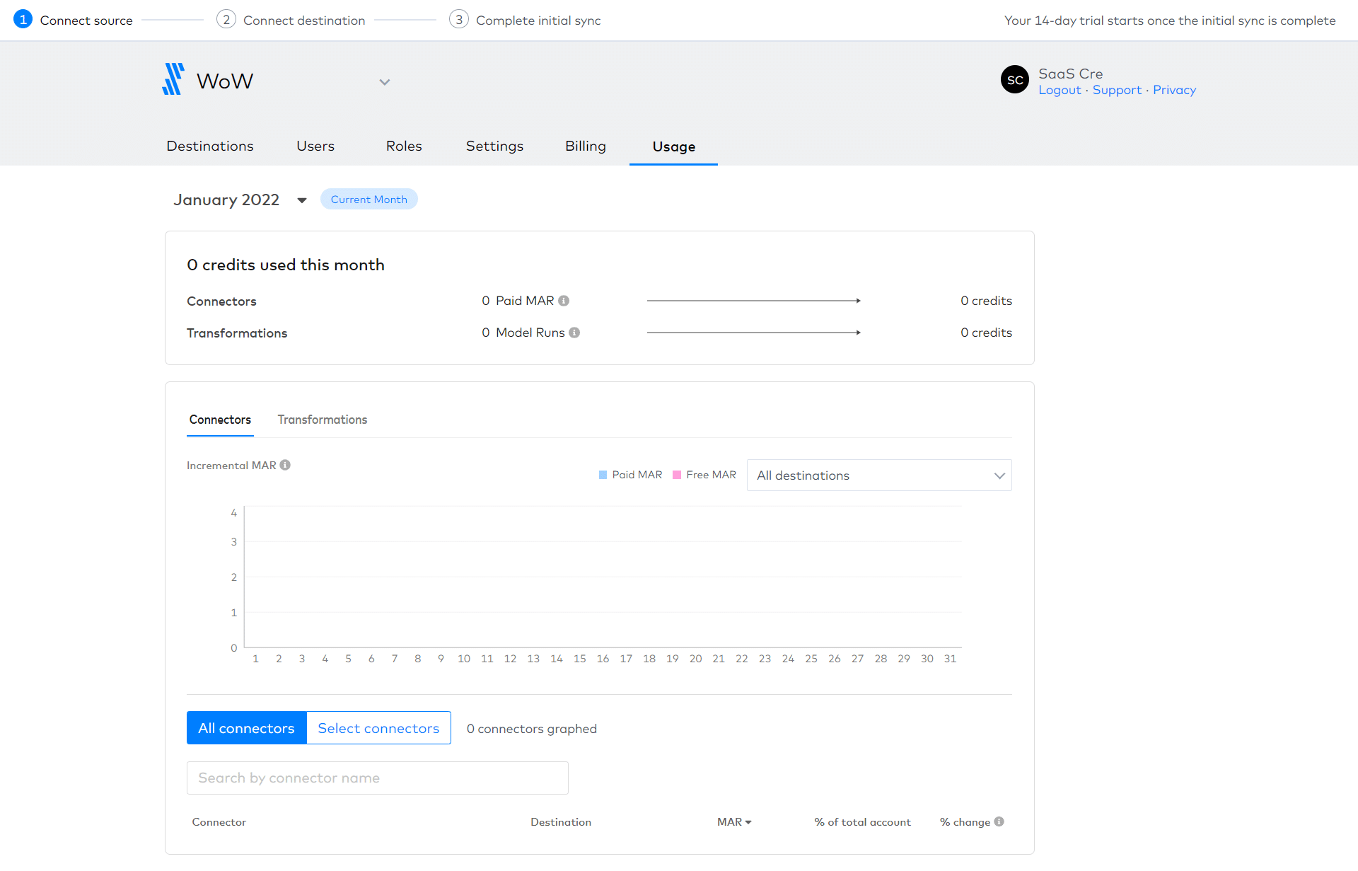Click the Paid MAR info icon
Viewport: 1358px width, 871px height.
pyautogui.click(x=564, y=301)
